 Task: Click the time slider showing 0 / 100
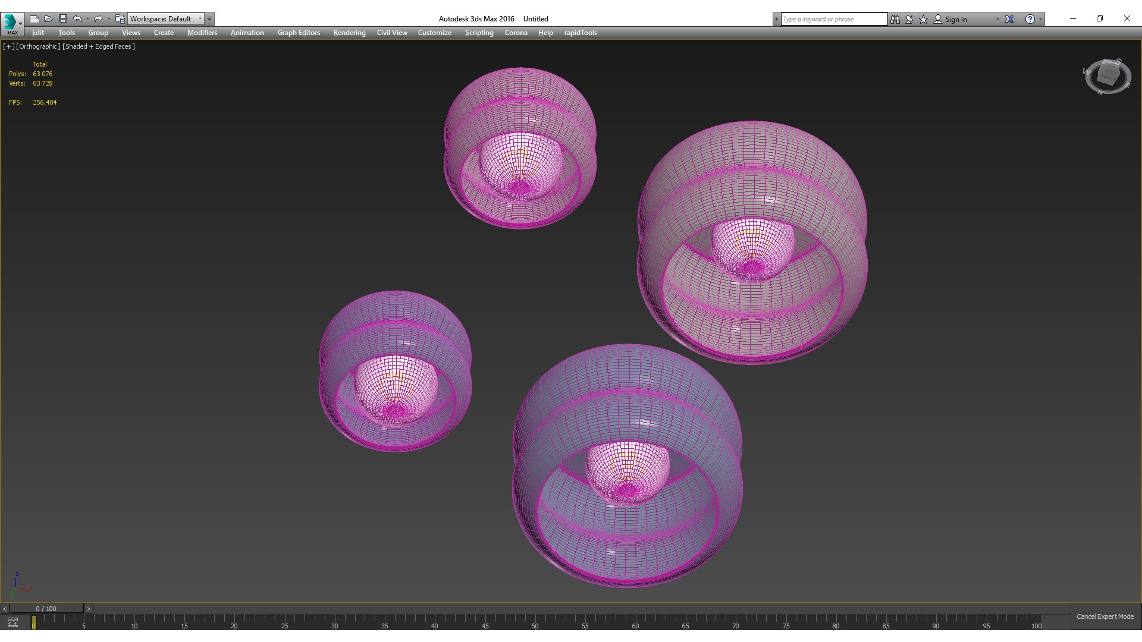coord(46,609)
